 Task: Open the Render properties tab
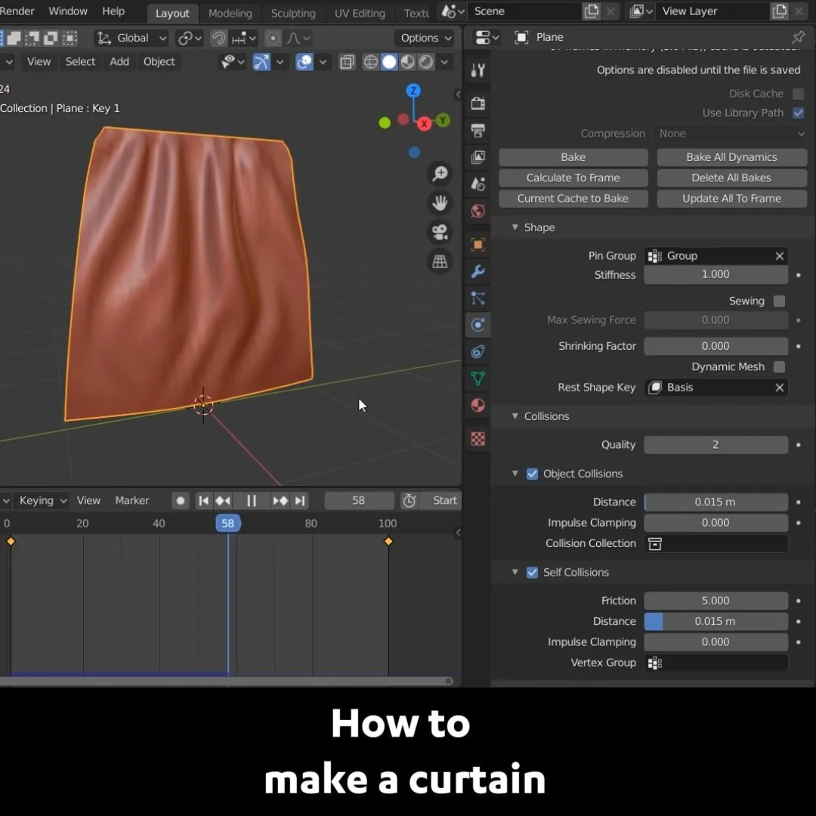(x=478, y=104)
